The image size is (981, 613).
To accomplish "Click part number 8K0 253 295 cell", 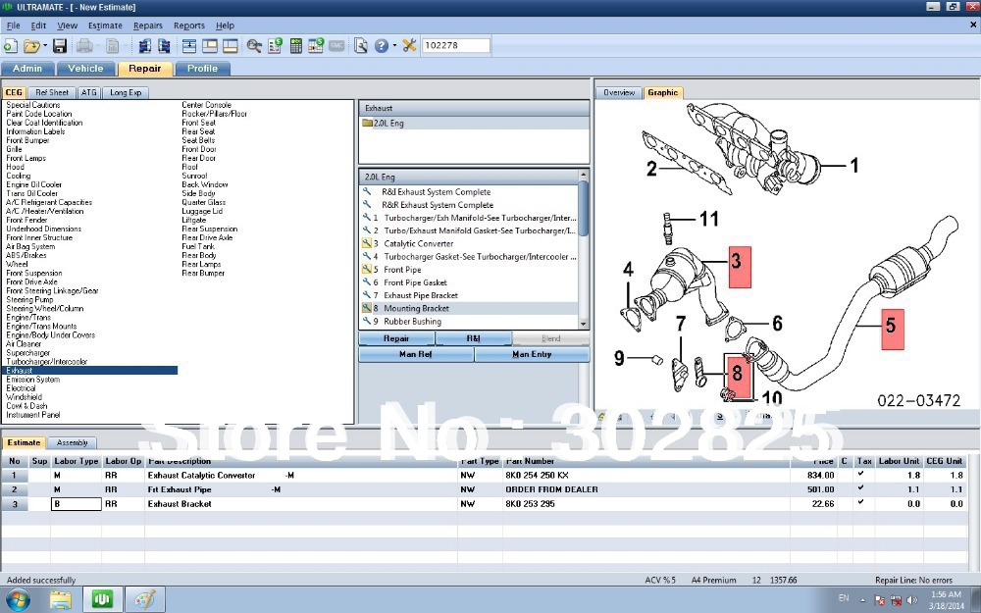I will 646,503.
